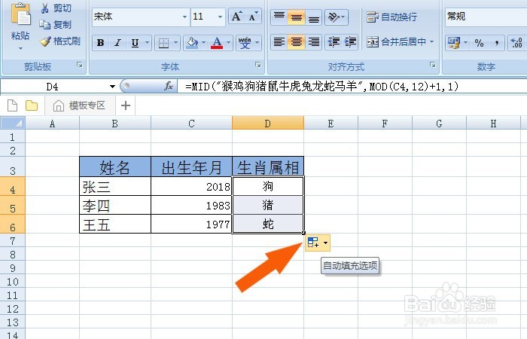Apply percent style
The height and width of the screenshot is (339, 527).
pos(479,43)
